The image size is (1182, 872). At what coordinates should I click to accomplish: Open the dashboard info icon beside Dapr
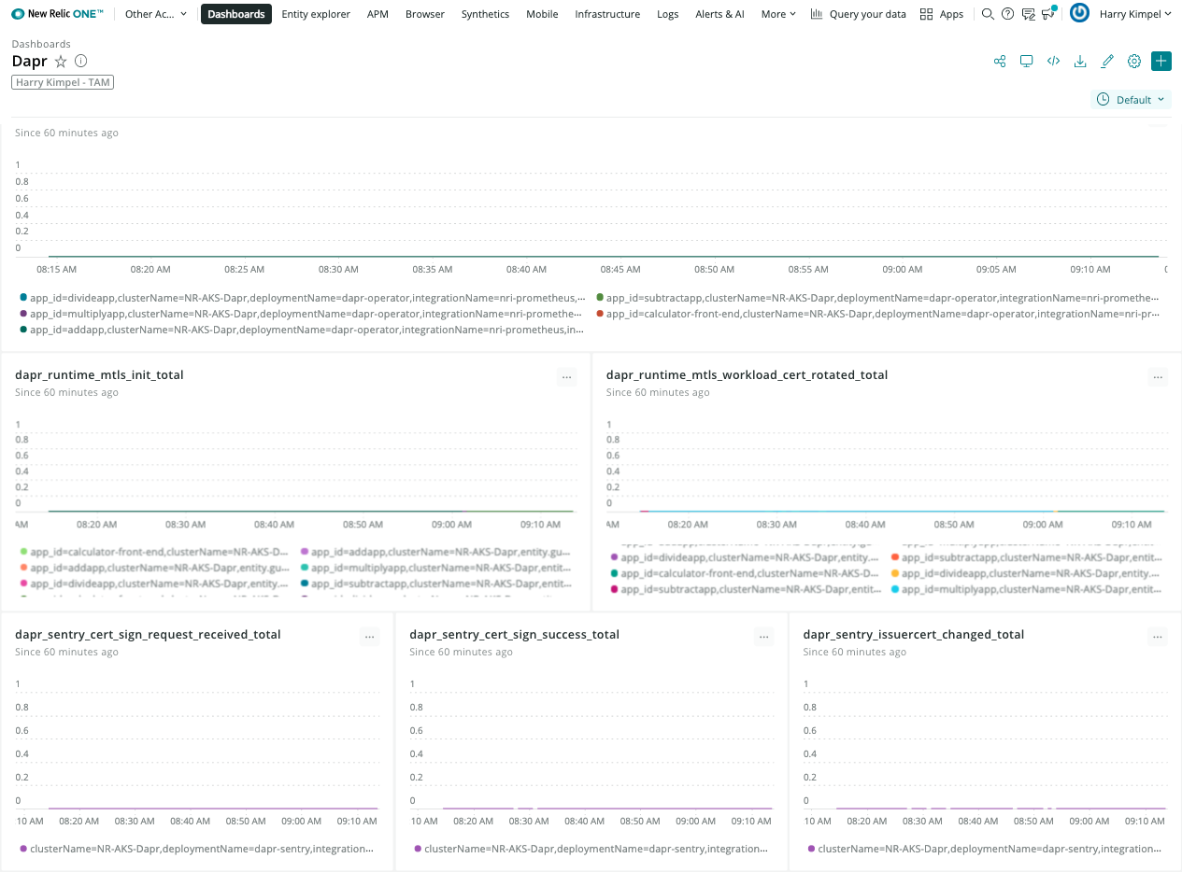tap(81, 62)
